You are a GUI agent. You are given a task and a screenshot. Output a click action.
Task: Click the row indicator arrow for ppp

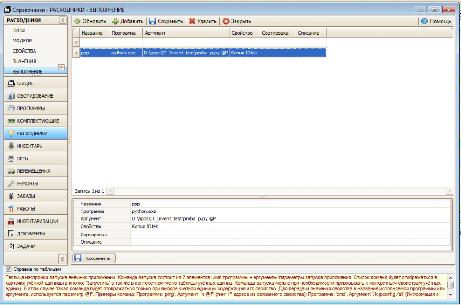(76, 53)
